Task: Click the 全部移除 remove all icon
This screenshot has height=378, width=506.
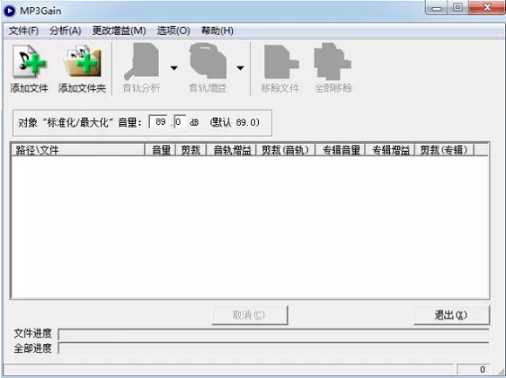Action: [332, 61]
